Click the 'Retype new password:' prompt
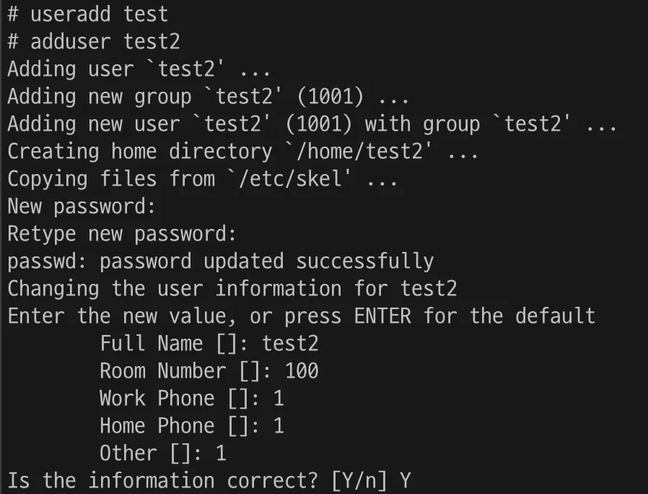 (122, 234)
